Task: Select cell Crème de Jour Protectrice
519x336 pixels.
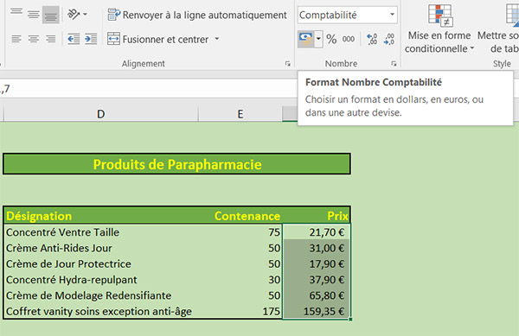Action: 101,263
